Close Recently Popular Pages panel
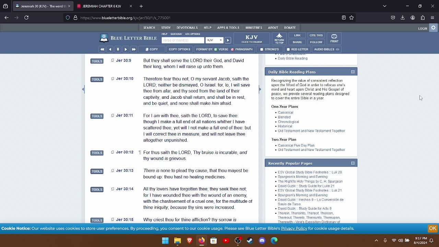Screen dimensions: 439x247 [x=353, y=163]
